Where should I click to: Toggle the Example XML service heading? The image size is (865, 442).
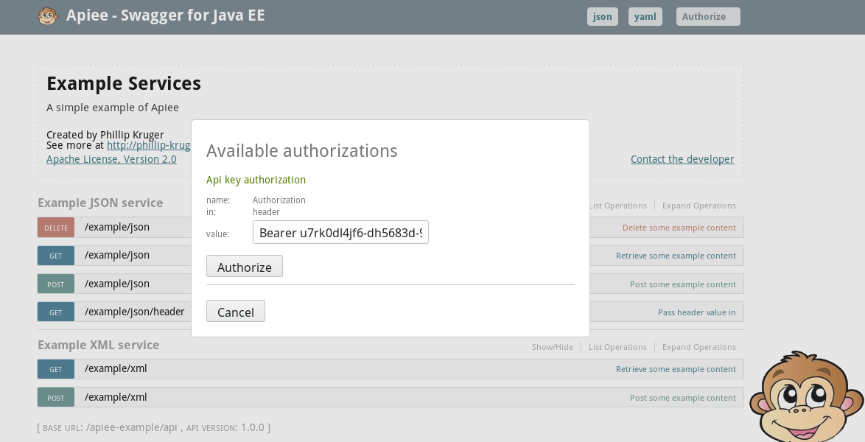pos(98,345)
